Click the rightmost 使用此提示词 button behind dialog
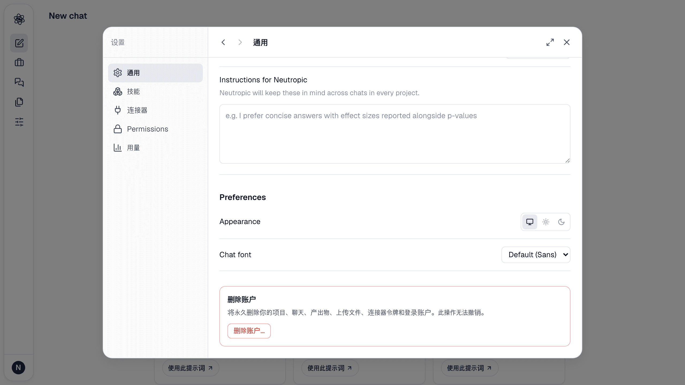Image resolution: width=685 pixels, height=385 pixels. pos(470,368)
